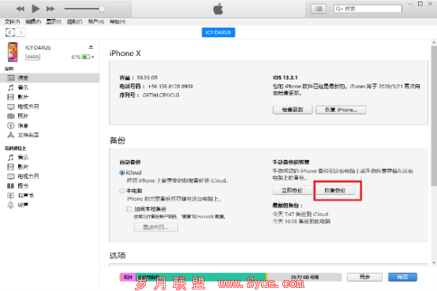Viewport: 437px width, 291px height.
Task: Click the 20.72 GB free storage segment
Action: pos(304,277)
